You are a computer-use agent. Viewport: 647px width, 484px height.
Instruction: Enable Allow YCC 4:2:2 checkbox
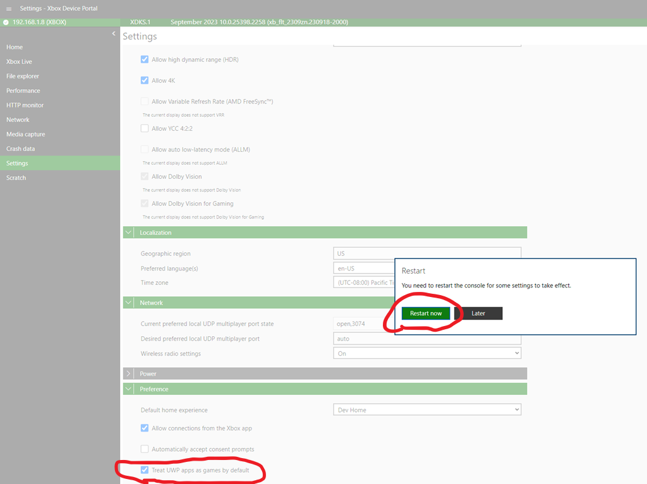pyautogui.click(x=145, y=128)
